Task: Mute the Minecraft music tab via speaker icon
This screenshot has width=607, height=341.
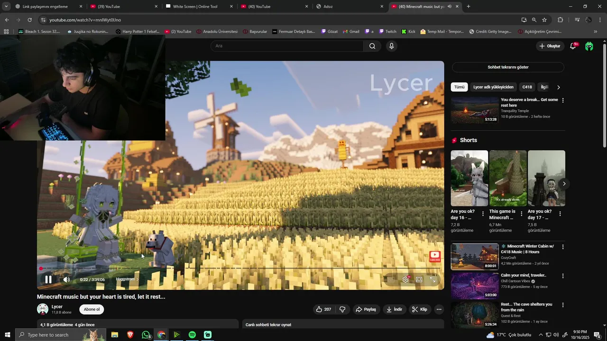Action: (x=449, y=7)
